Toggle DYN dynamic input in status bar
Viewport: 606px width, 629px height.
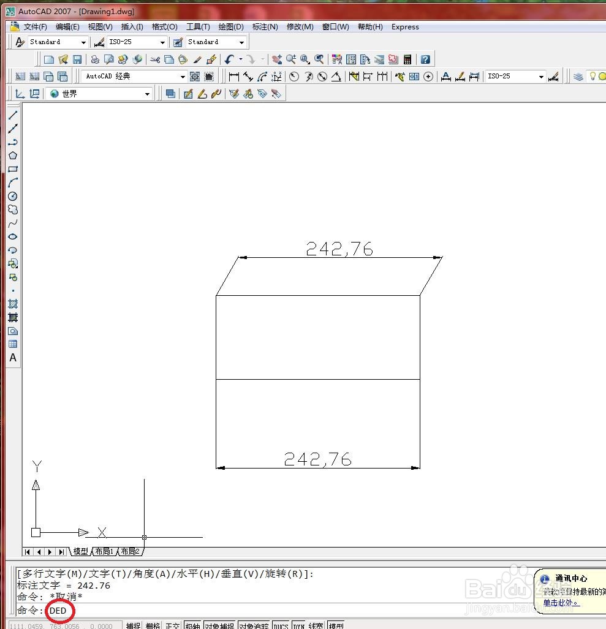[x=298, y=625]
